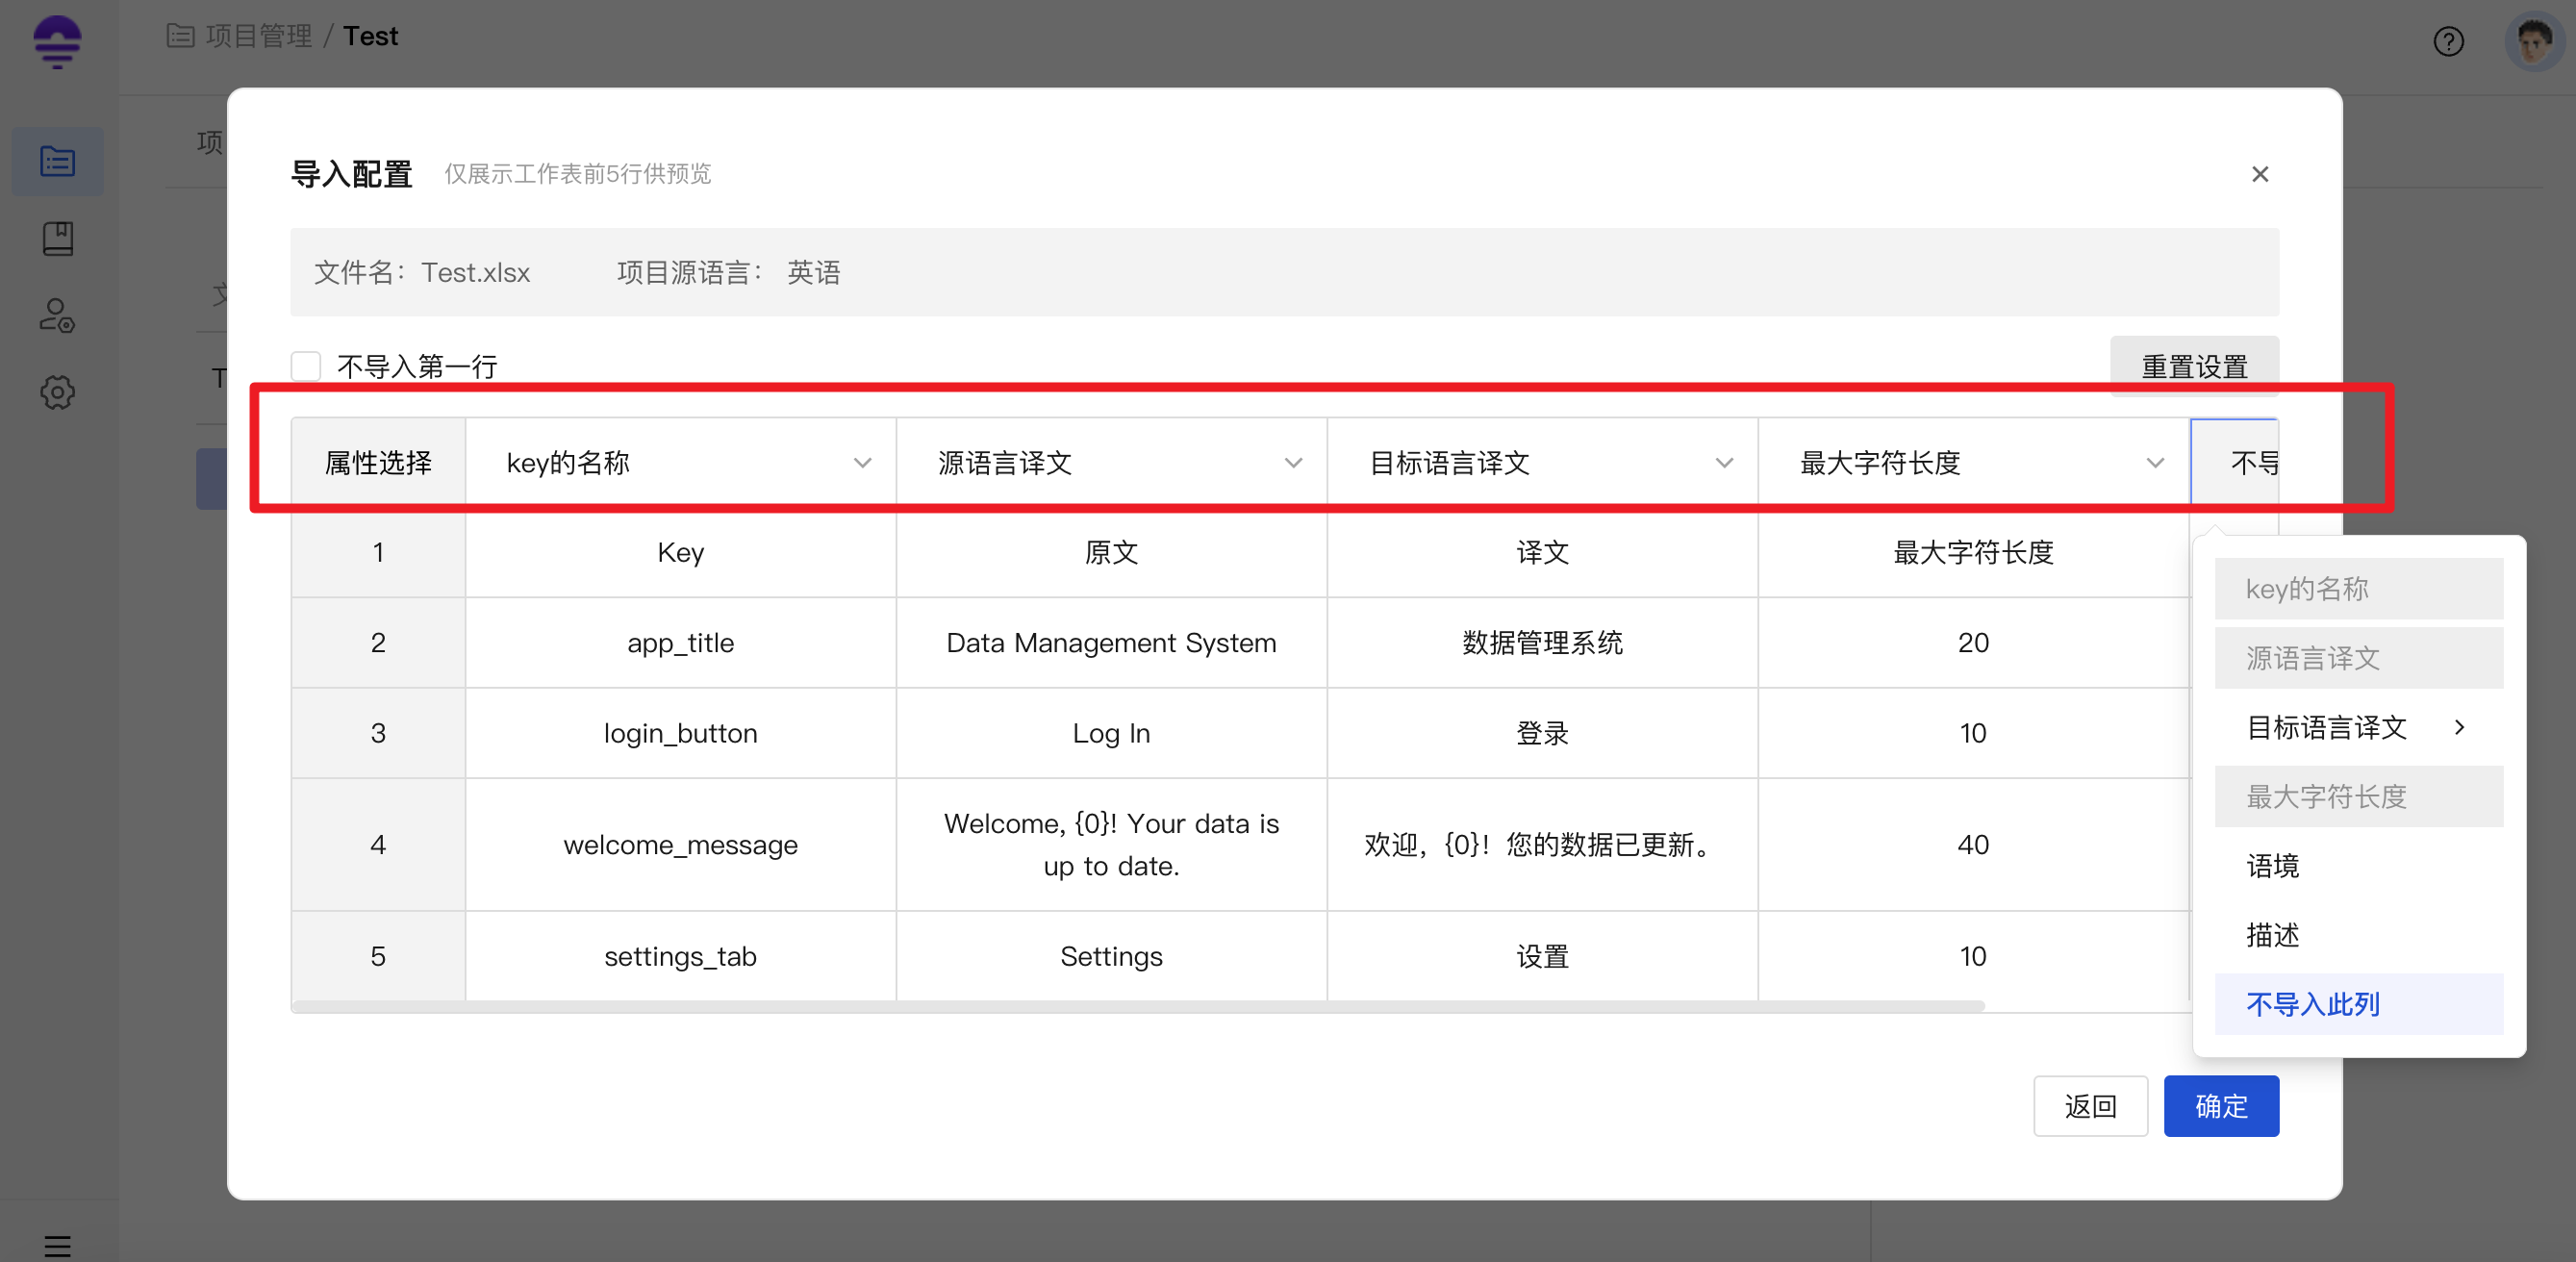Select 目标语言译文 in the dropdown menu
Screen dimensions: 2576x1262
2359,727
